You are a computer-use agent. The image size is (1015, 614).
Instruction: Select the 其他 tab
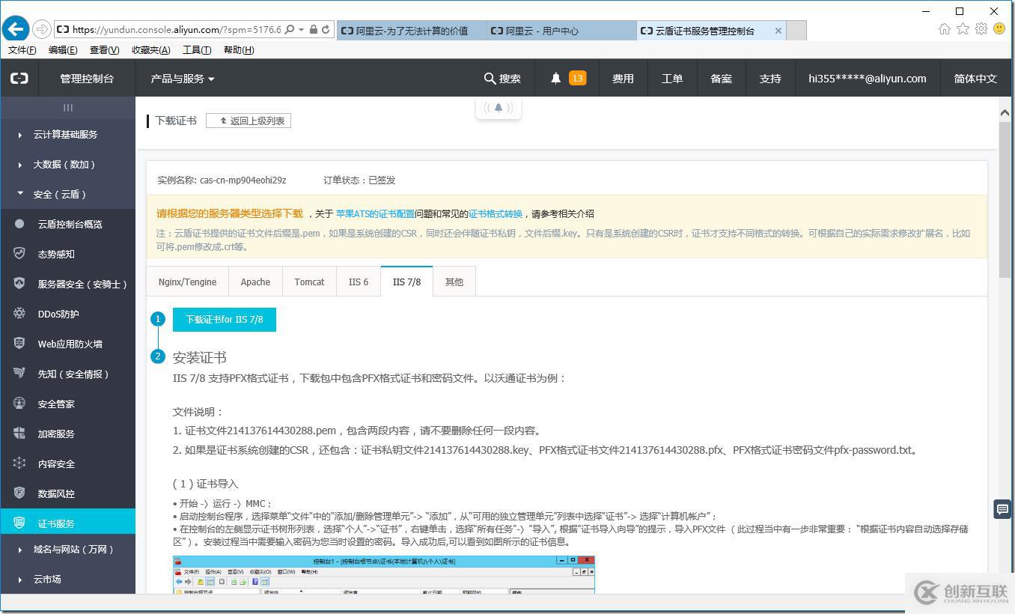pyautogui.click(x=454, y=282)
